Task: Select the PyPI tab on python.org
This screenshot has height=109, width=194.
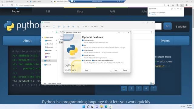Action: coord(112,12)
